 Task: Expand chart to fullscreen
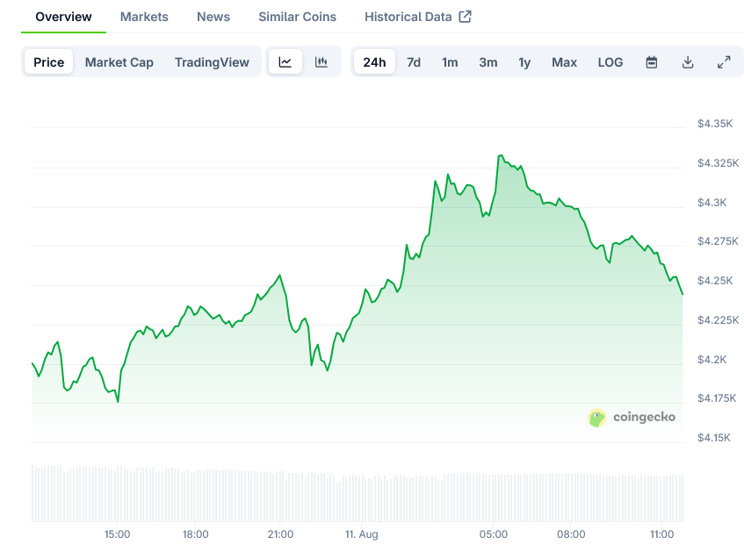(724, 62)
